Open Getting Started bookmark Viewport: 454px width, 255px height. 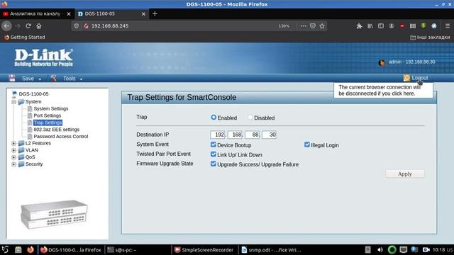25,38
